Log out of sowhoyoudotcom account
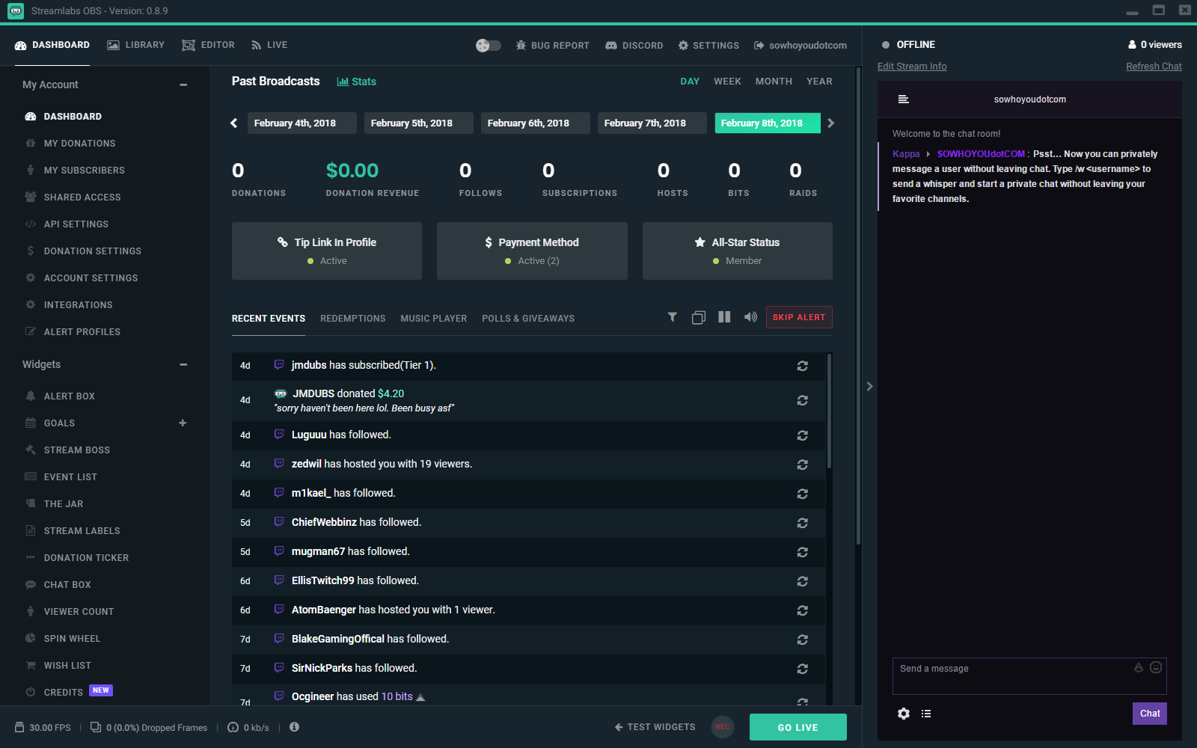 (x=800, y=46)
